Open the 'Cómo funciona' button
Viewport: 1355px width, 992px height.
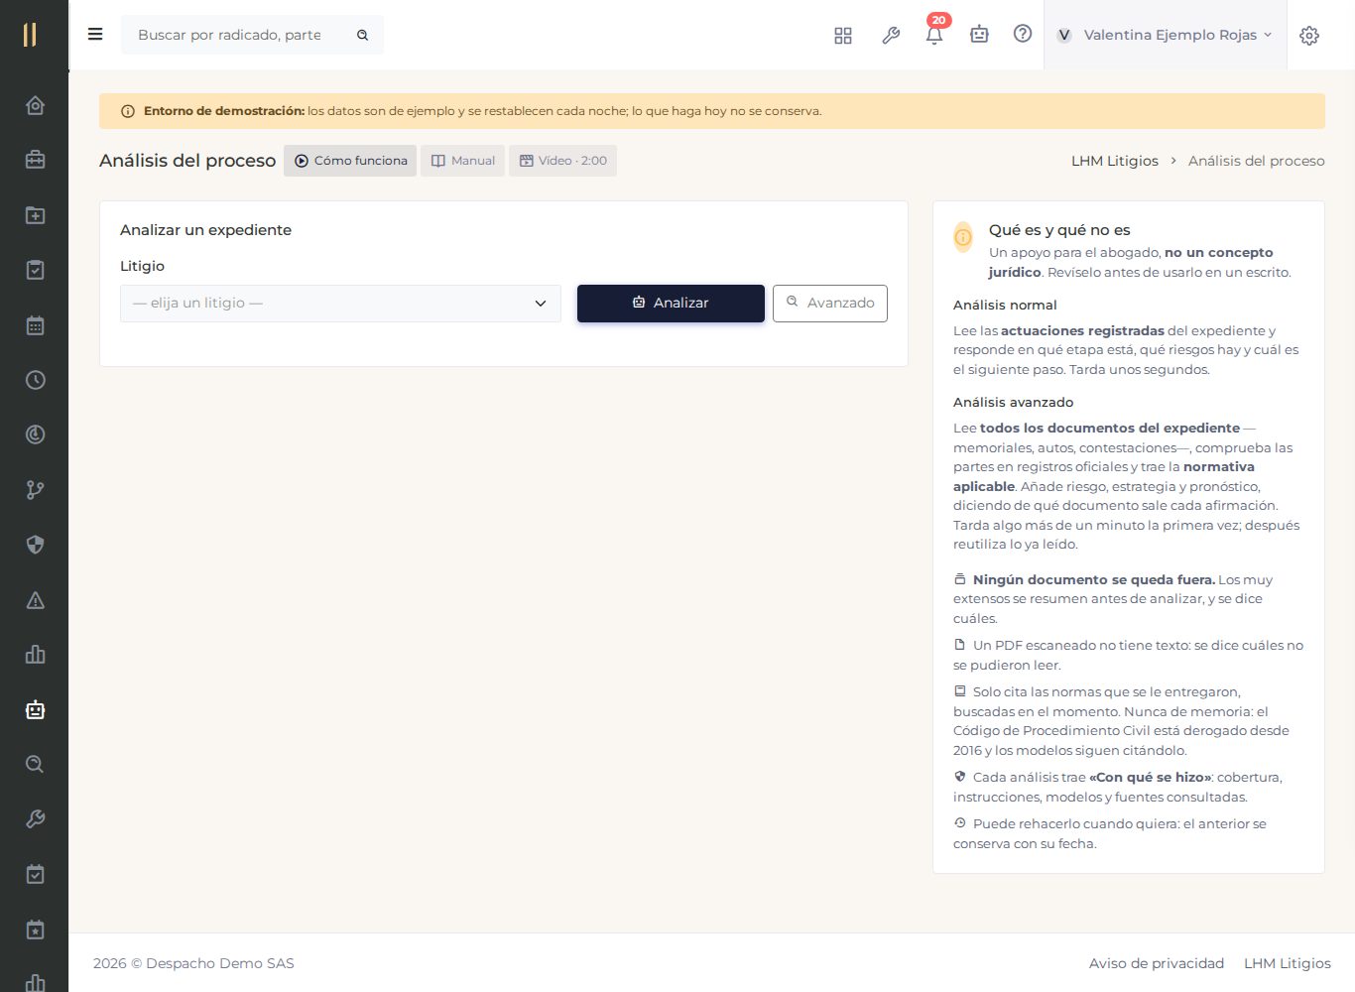tap(350, 161)
